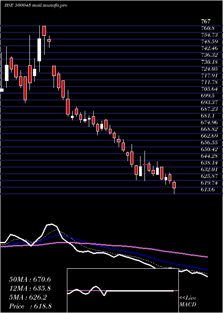Click the 674.96 price axis label
The width and height of the screenshot is (223, 313).
coord(210,123)
